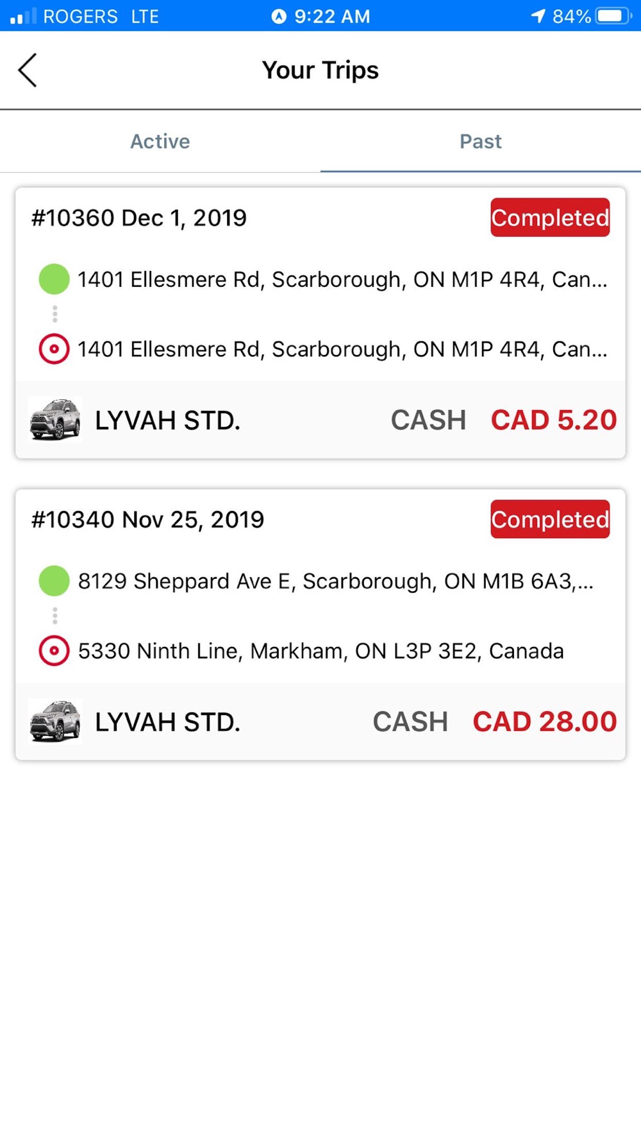Tap the 5330 Ninth Line, Markham address
Image resolution: width=641 pixels, height=1141 pixels.
pyautogui.click(x=321, y=651)
